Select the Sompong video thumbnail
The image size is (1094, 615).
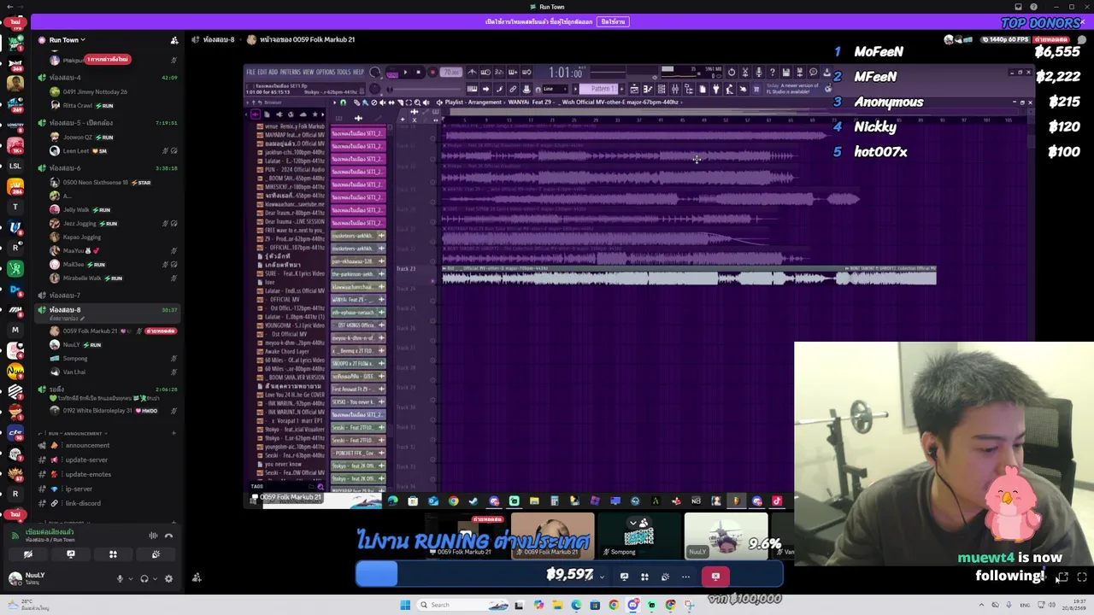coord(639,536)
